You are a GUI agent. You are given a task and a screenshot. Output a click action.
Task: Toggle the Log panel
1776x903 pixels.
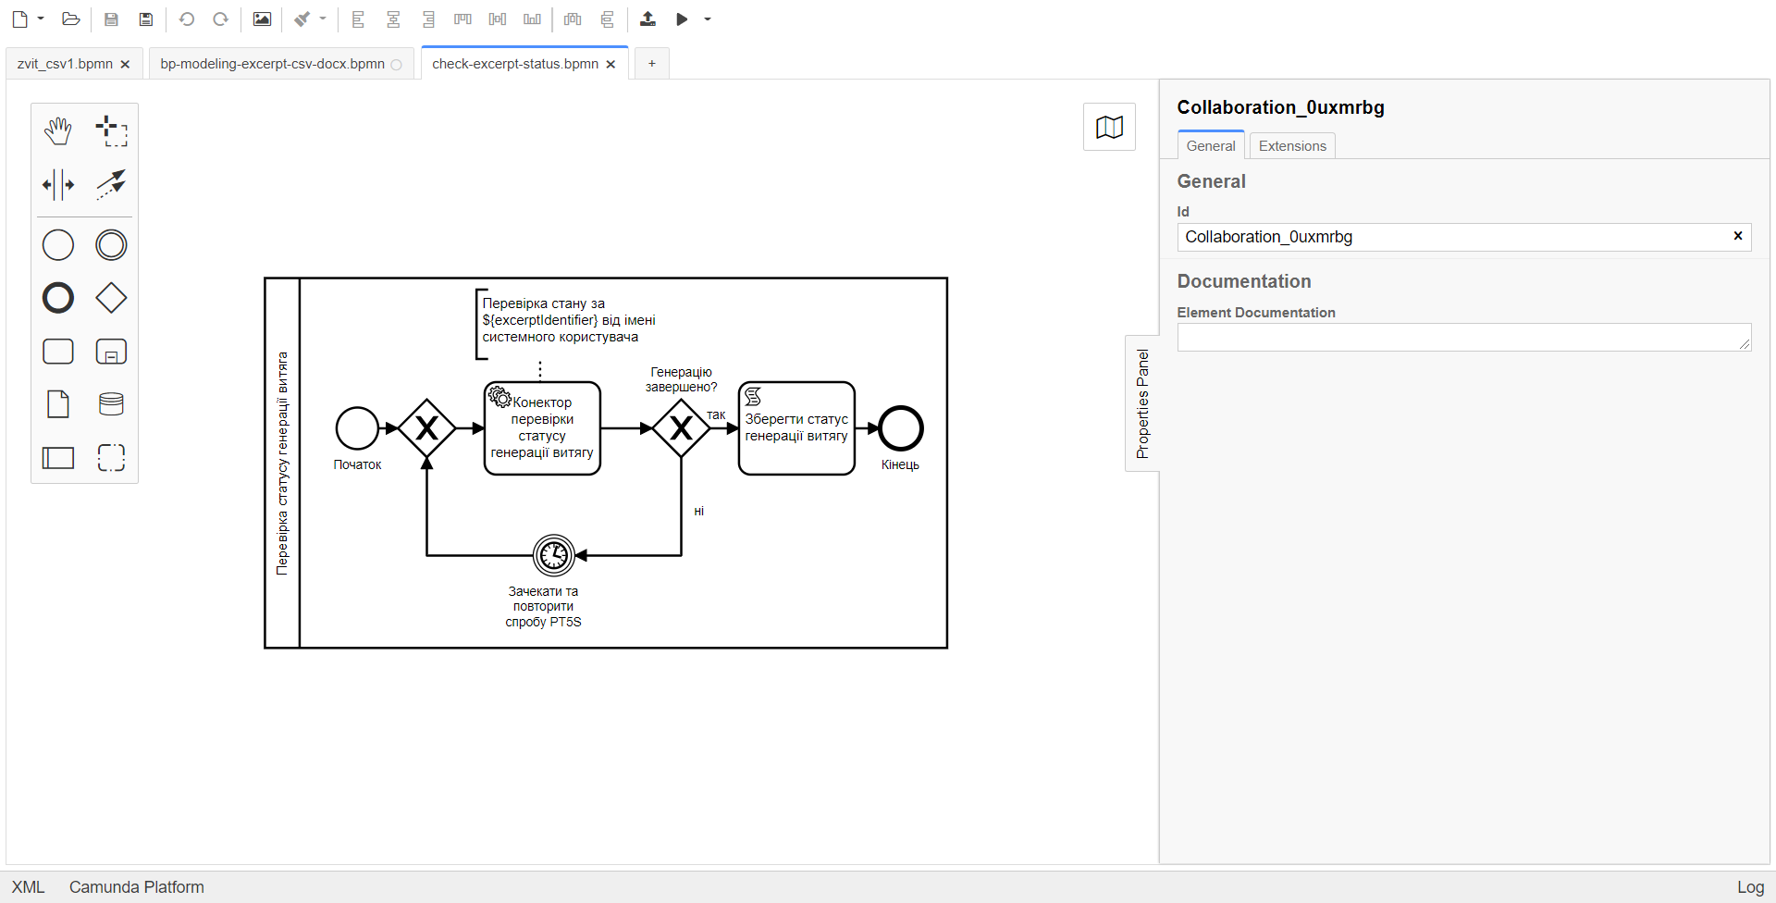click(x=1749, y=887)
